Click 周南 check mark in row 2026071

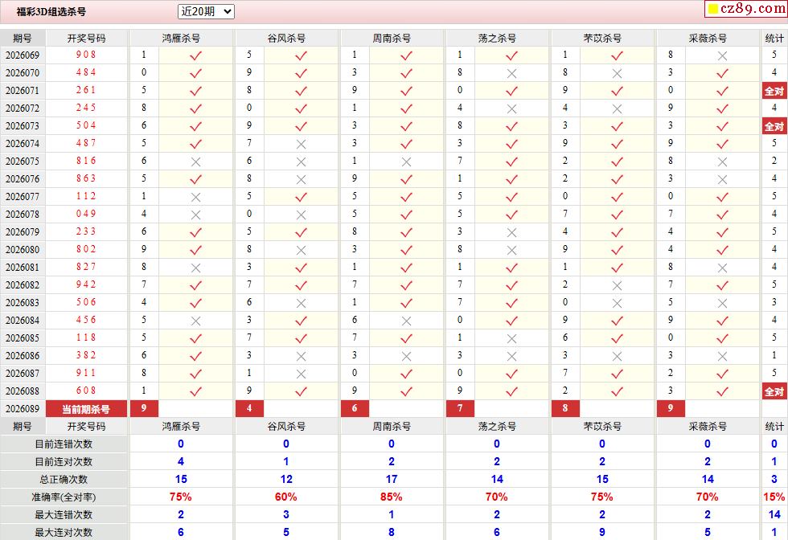coord(406,92)
